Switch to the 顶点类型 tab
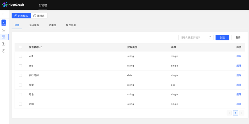Screen dimensions: 249x124 click(34, 25)
